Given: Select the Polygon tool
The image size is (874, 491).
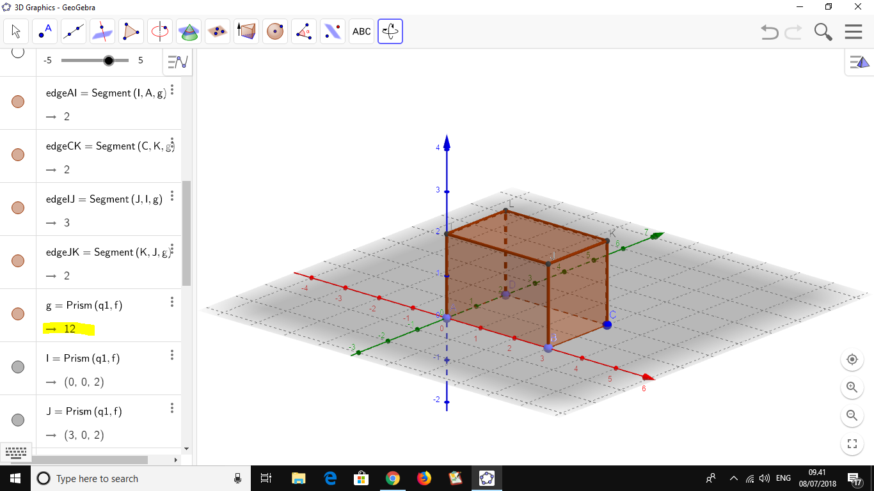Looking at the screenshot, I should (131, 31).
